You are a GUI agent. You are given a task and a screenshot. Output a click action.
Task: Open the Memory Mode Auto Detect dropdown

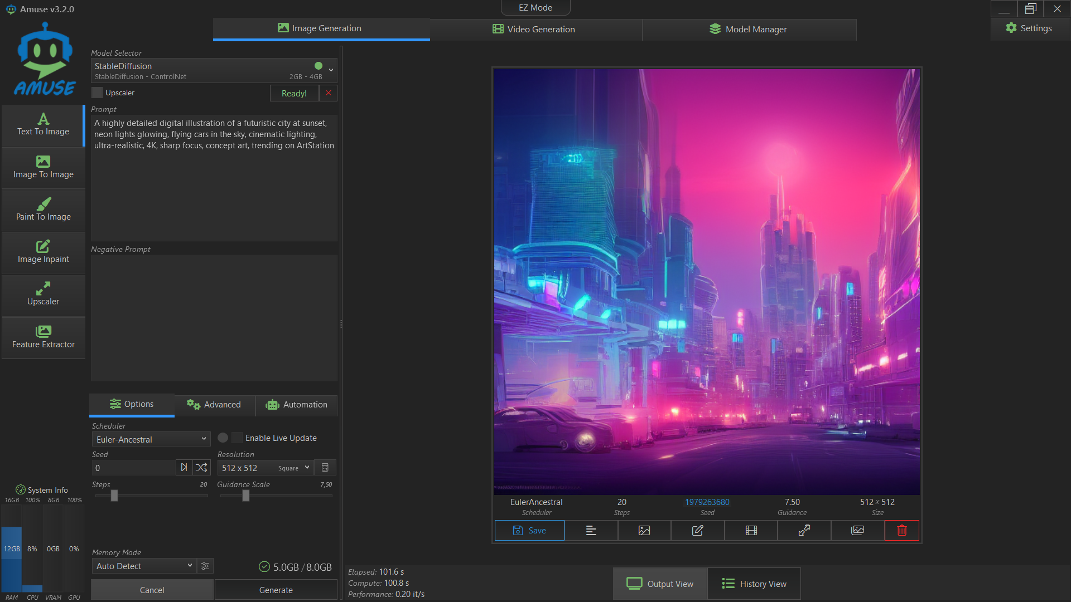pyautogui.click(x=144, y=566)
